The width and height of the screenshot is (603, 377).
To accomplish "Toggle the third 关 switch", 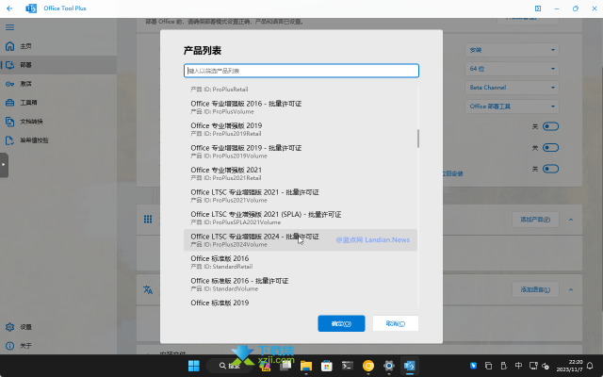I will pyautogui.click(x=550, y=169).
